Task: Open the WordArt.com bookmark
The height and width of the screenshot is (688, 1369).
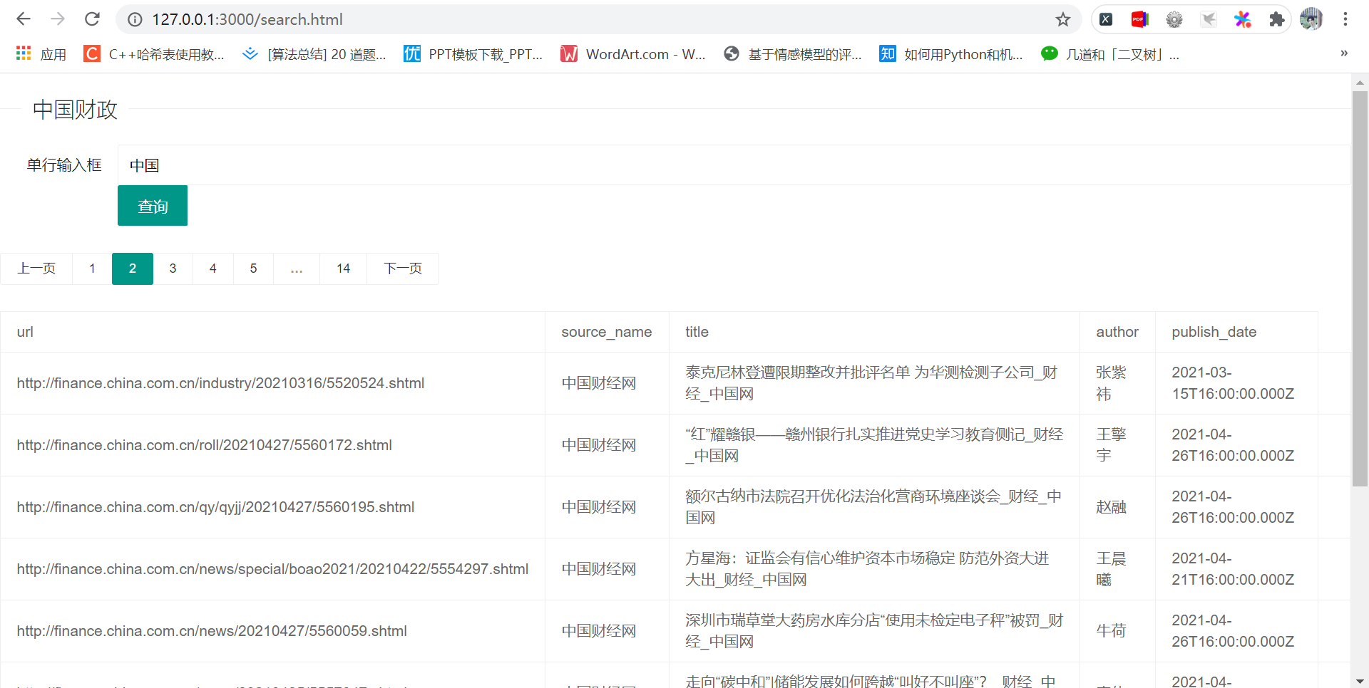Action: pyautogui.click(x=633, y=54)
